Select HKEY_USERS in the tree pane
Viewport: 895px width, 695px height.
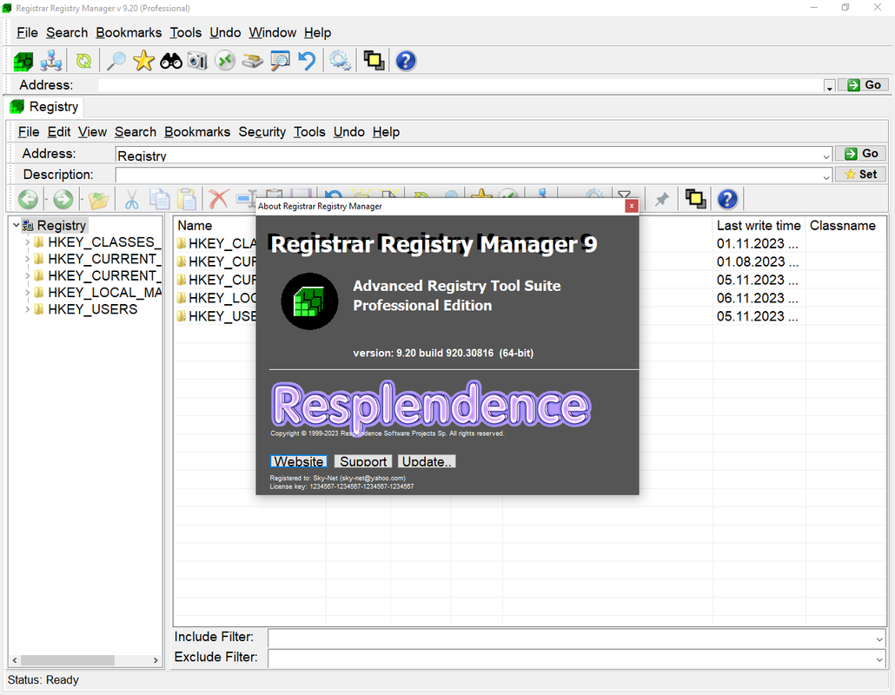click(x=92, y=309)
